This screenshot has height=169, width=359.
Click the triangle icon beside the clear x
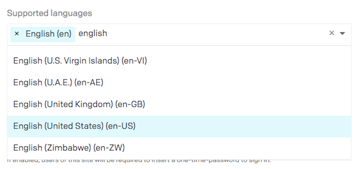click(x=342, y=33)
